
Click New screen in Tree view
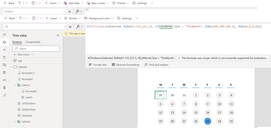pos(23,55)
